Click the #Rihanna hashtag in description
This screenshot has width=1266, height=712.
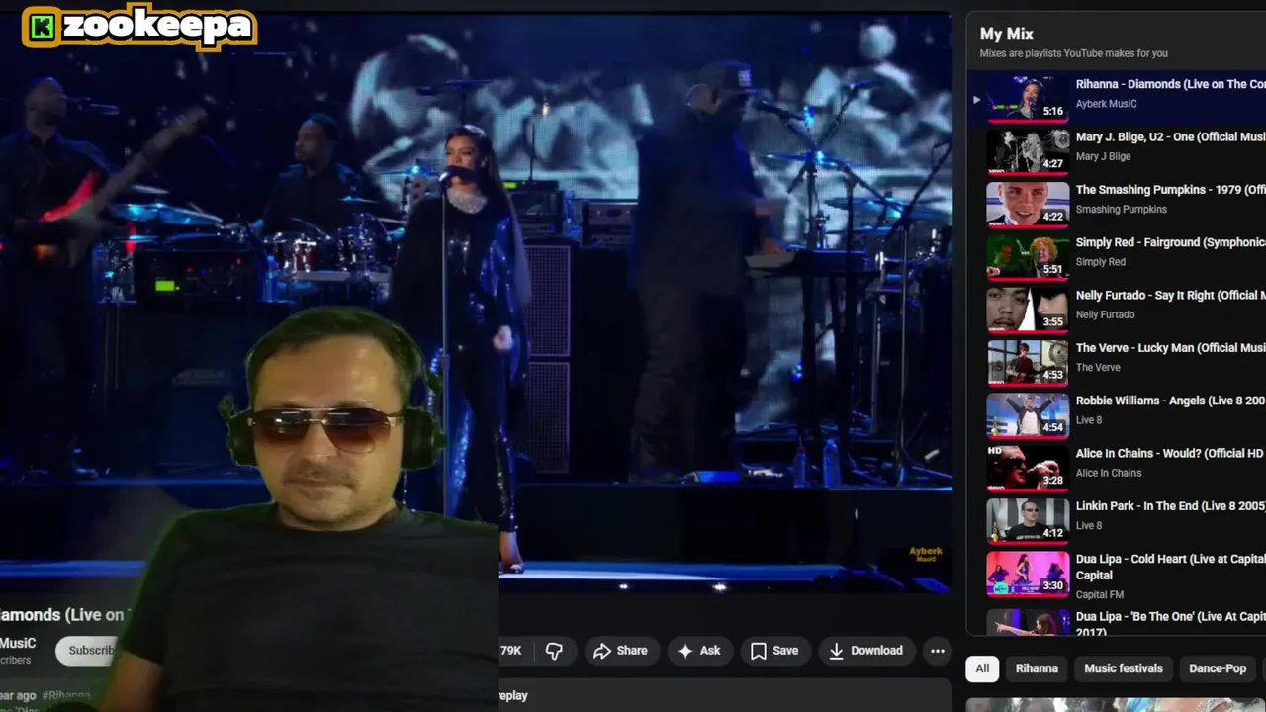pos(66,696)
